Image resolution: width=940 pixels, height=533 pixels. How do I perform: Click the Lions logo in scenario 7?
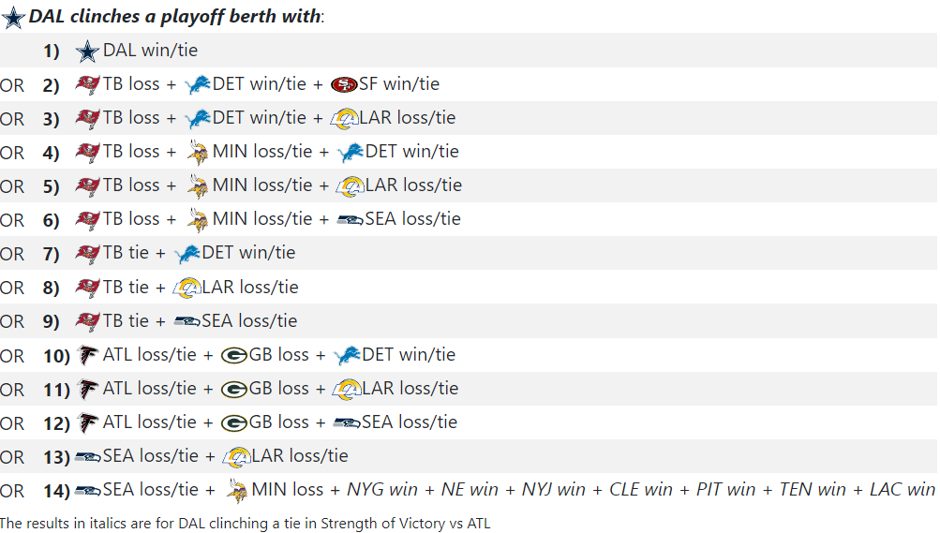tap(187, 254)
